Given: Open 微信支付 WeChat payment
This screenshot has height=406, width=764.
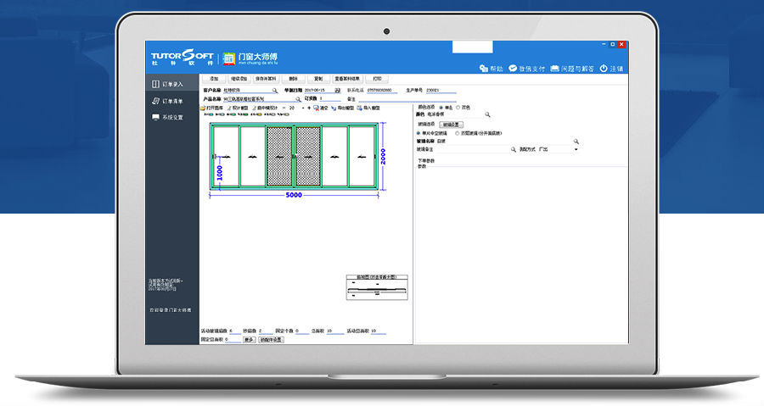Looking at the screenshot, I should point(513,69).
